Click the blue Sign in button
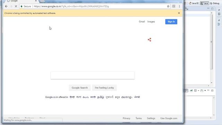This screenshot has width=222, height=125. click(x=171, y=22)
